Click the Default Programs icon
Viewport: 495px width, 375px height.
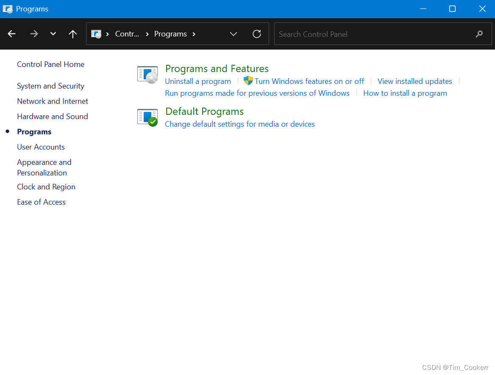coord(147,117)
